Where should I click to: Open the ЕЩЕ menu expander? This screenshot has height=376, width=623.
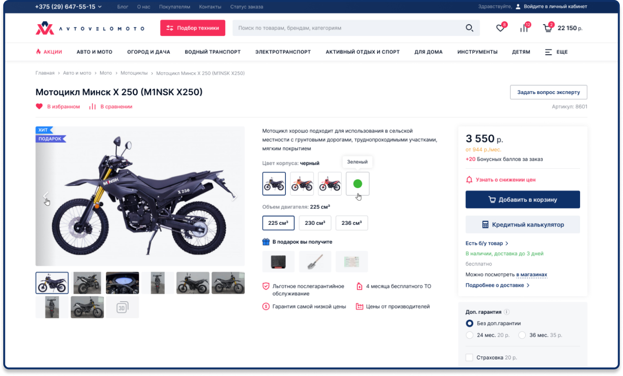point(556,52)
